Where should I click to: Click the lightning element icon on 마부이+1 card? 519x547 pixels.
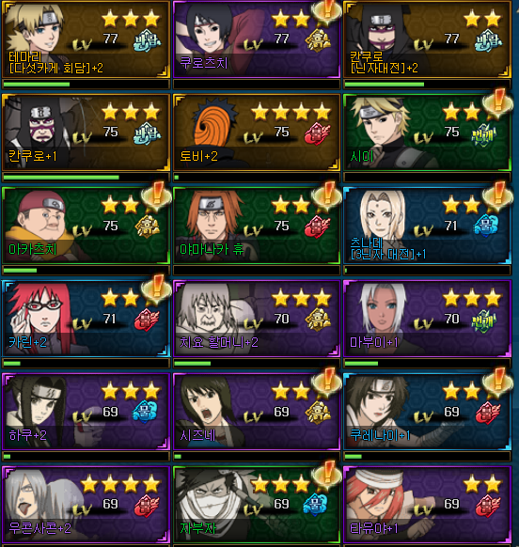coord(483,320)
